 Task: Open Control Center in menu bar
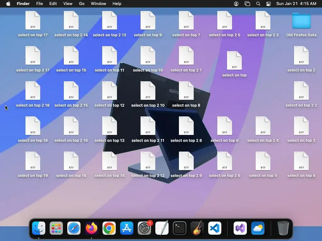pyautogui.click(x=269, y=4)
